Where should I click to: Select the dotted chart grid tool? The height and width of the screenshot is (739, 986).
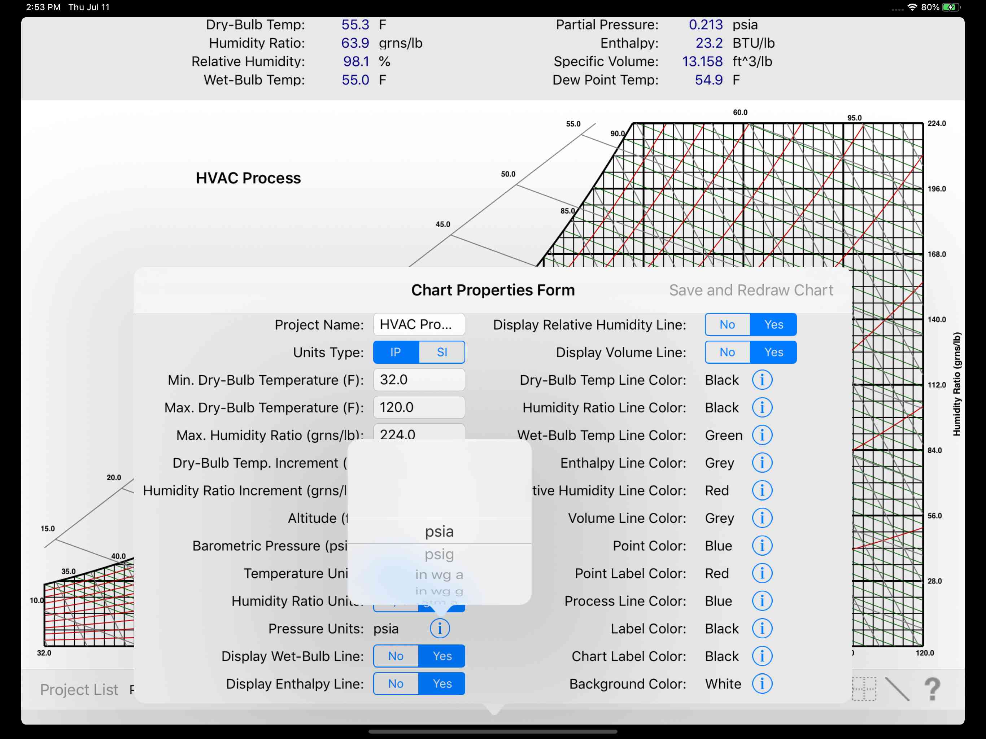[864, 689]
